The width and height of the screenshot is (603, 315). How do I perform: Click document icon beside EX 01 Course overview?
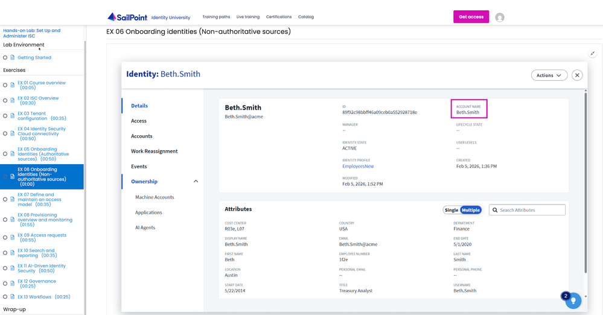12,85
